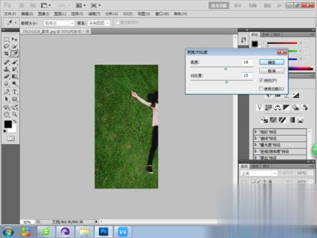Open the 样本 sample layers dropdown

pos(99,23)
